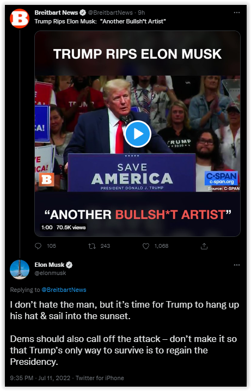Screen dimensions: 251x391
Task: Click verified badge next to Breitbart News
Action: (x=83, y=13)
